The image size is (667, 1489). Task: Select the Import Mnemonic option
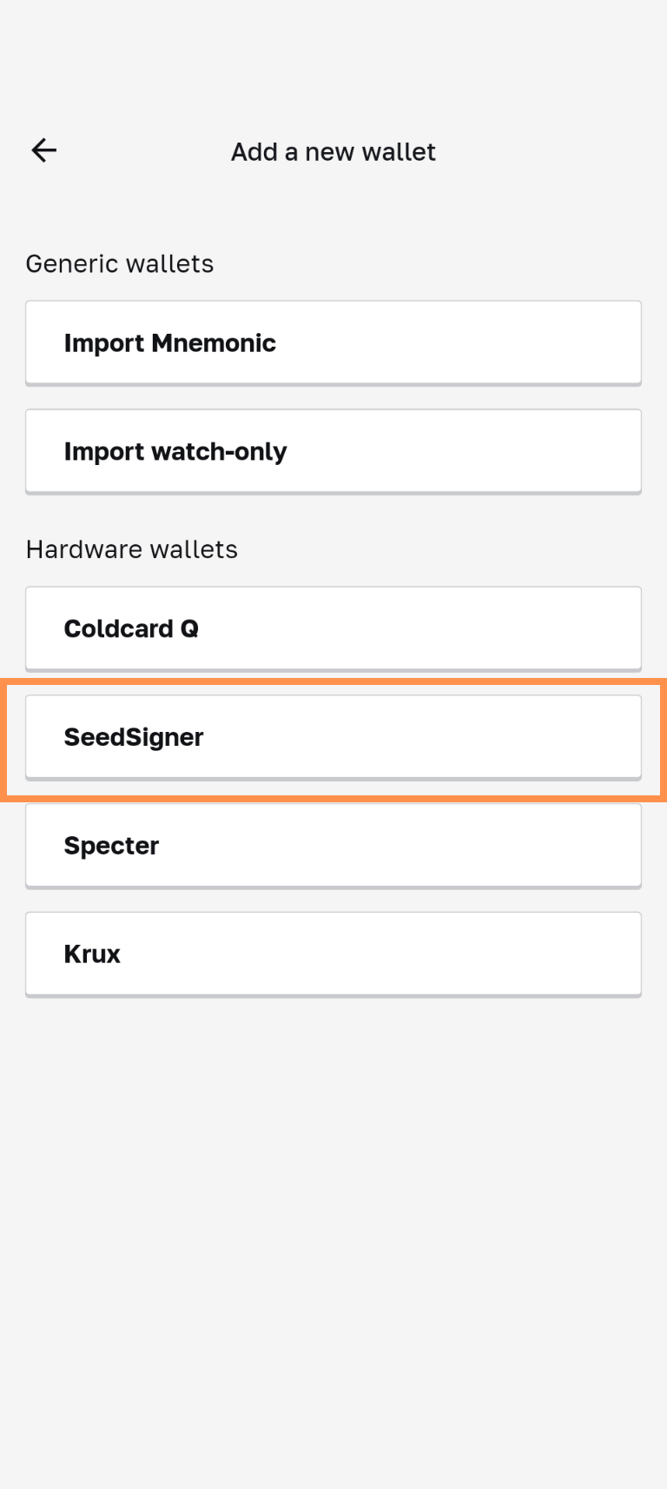tap(333, 343)
